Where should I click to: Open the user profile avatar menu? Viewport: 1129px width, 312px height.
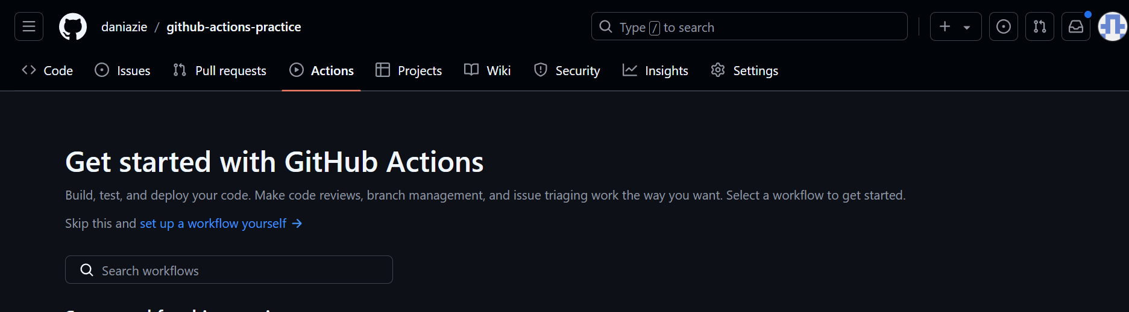[1112, 26]
